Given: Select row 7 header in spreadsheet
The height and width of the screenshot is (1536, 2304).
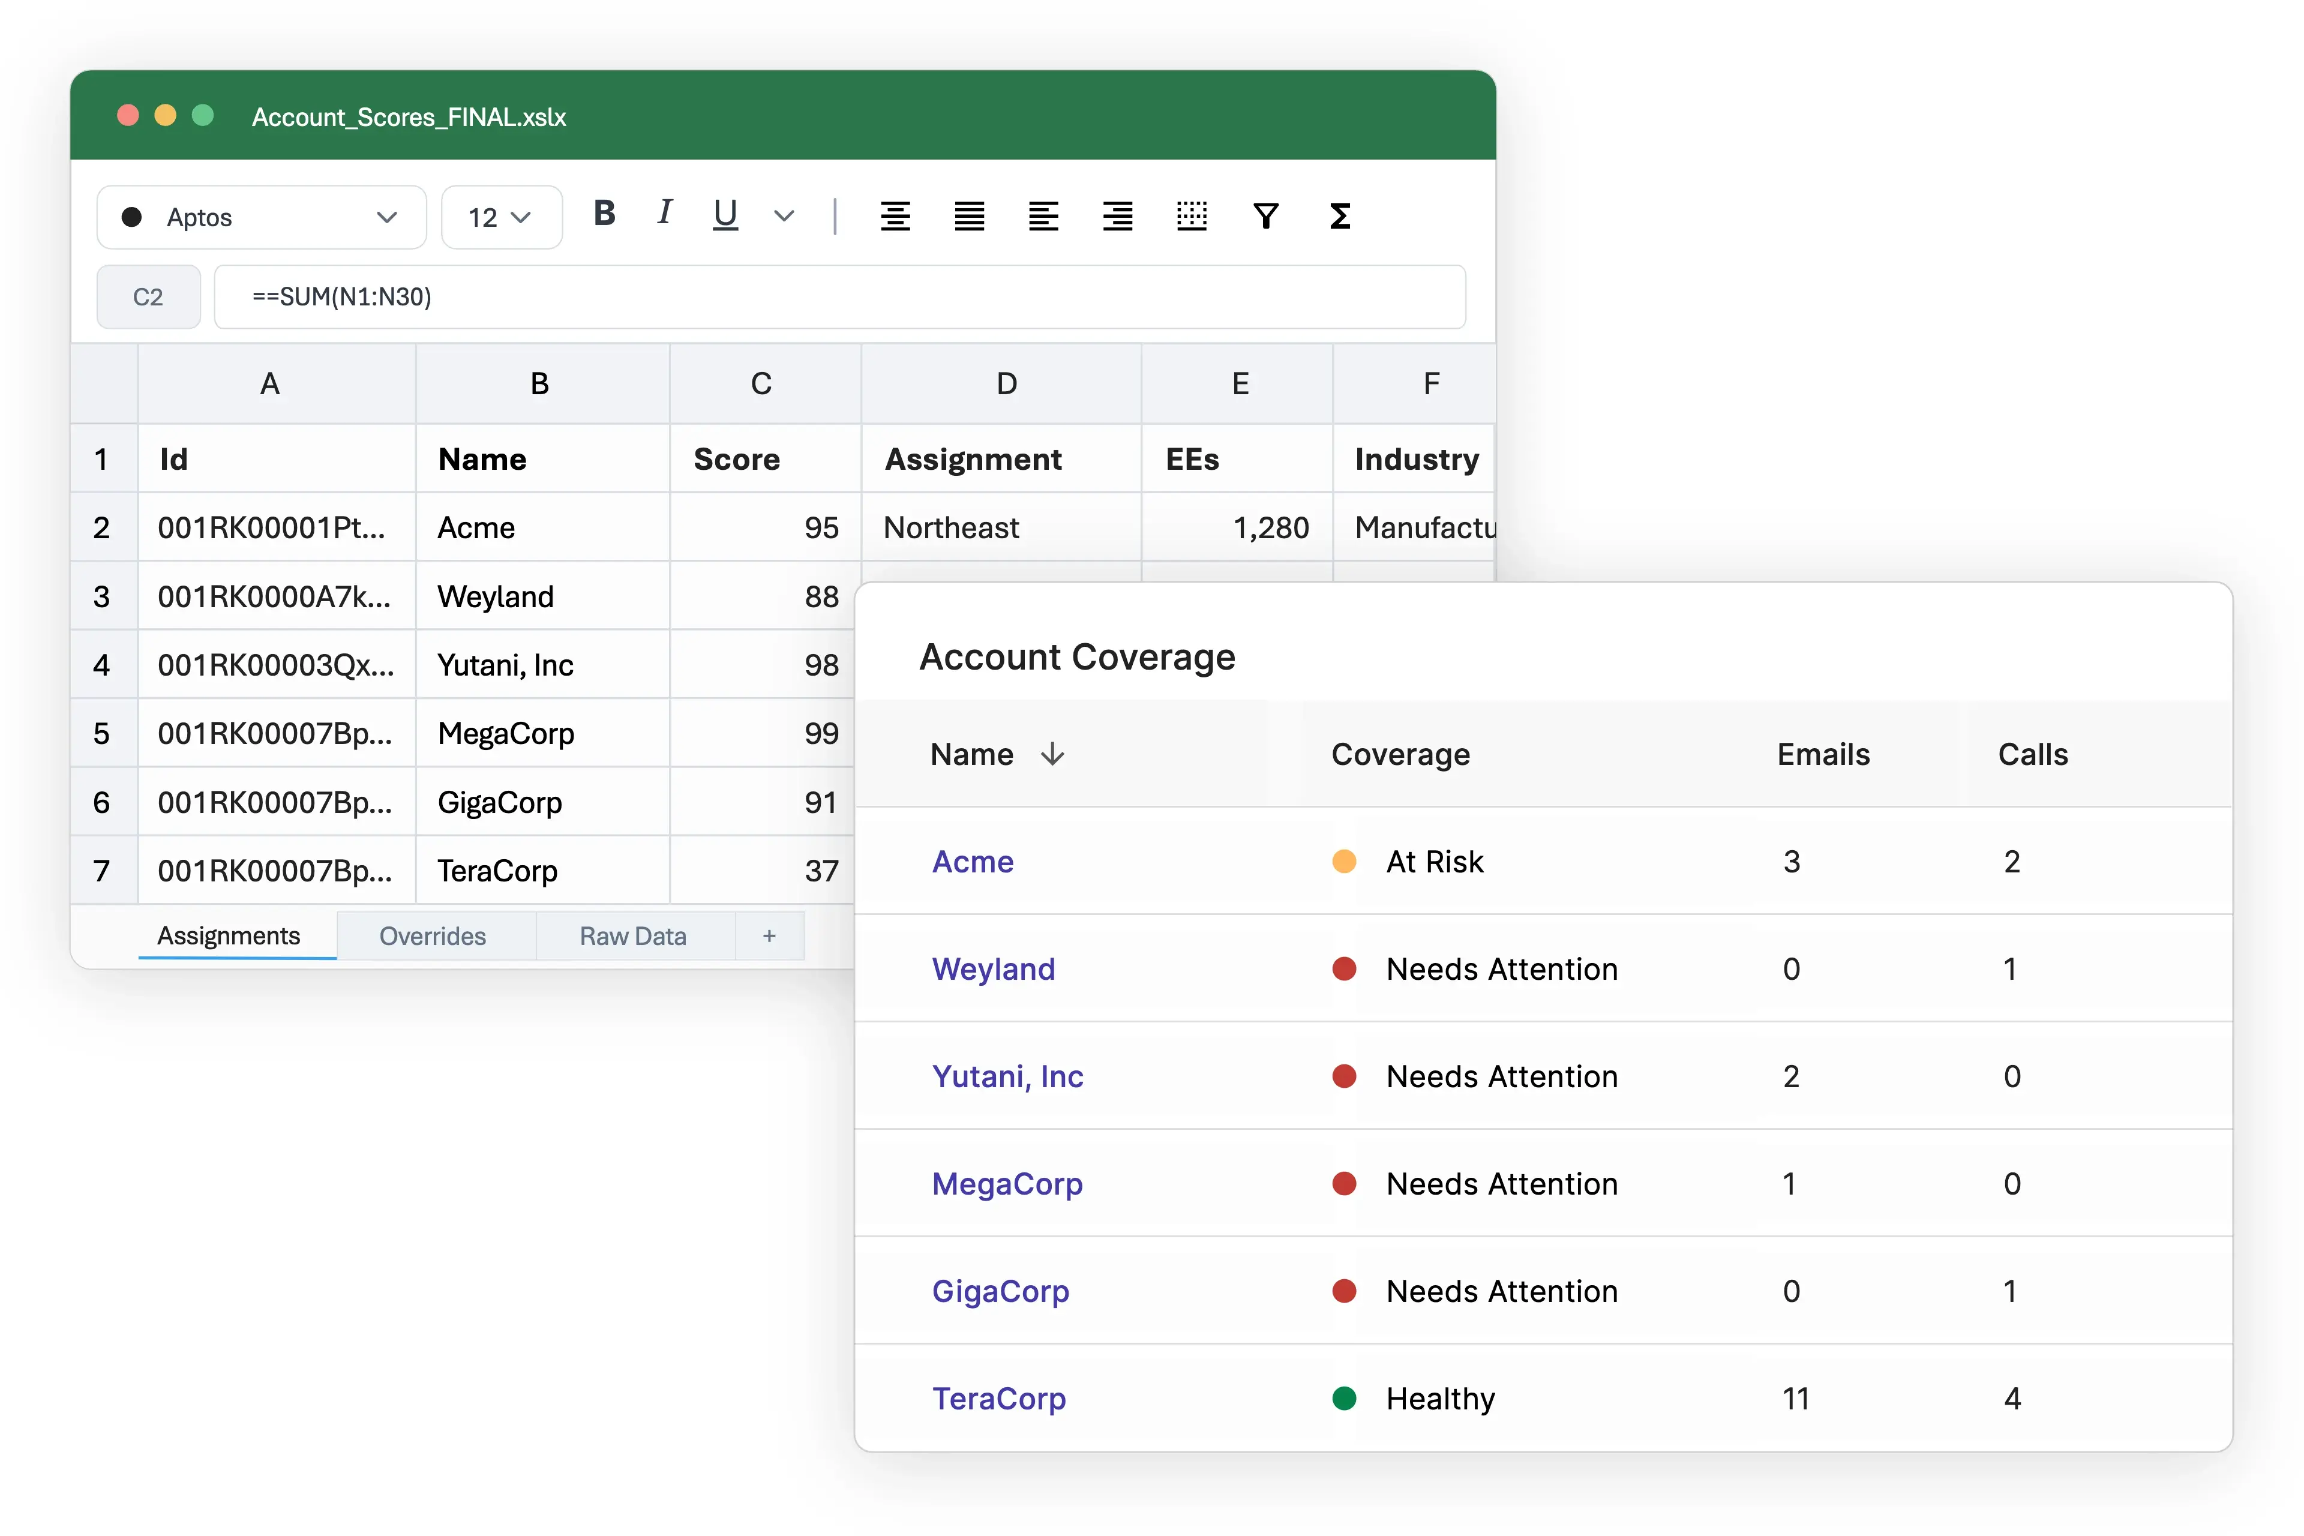Looking at the screenshot, I should click(x=104, y=870).
